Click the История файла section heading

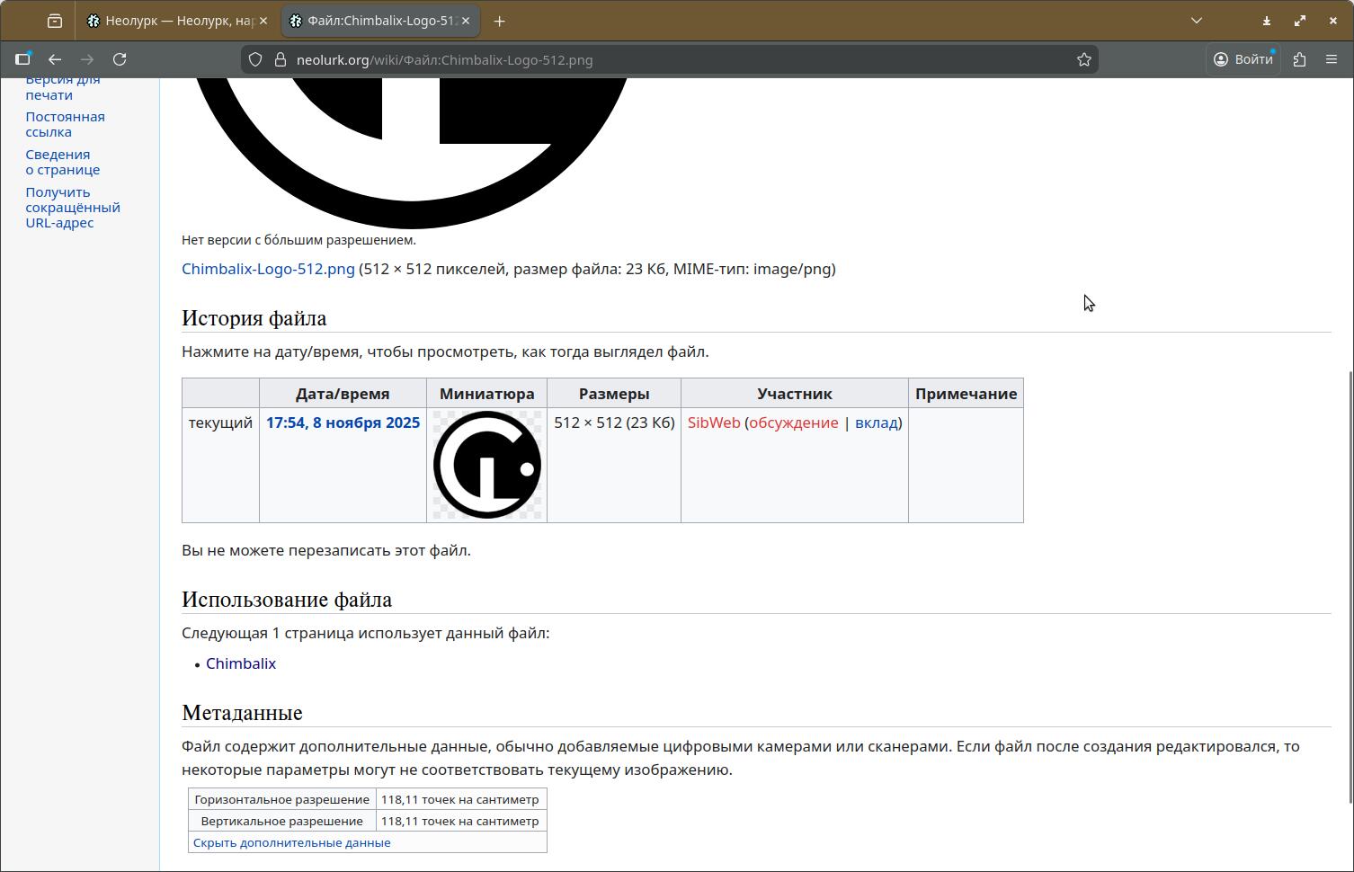(x=254, y=318)
